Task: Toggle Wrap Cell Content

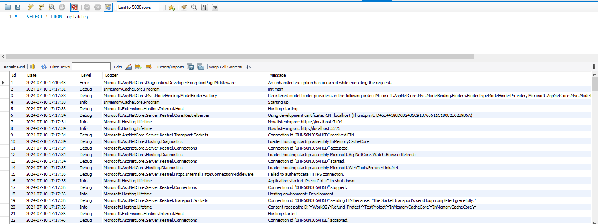Action: 249,67
